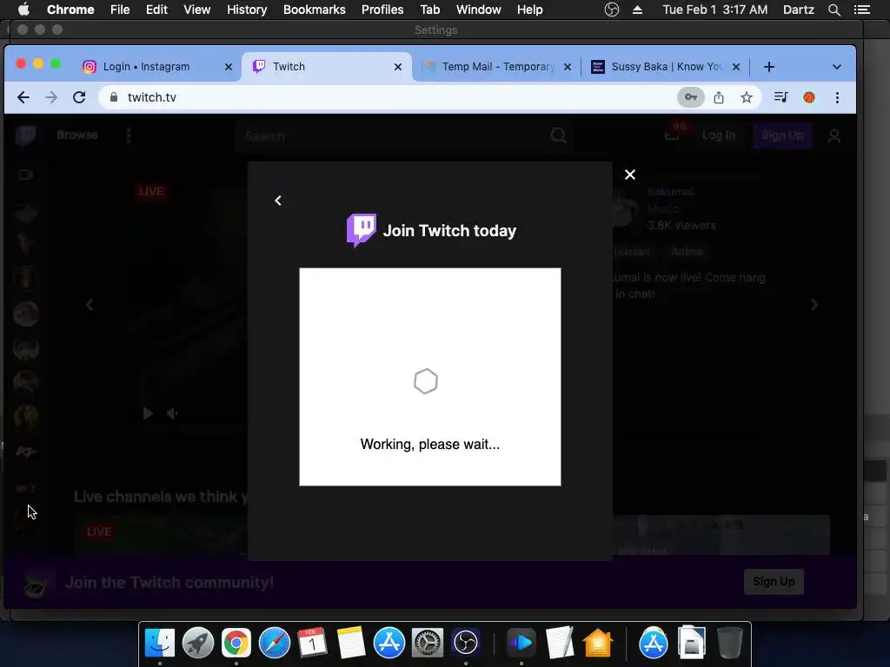This screenshot has height=667, width=890.
Task: Close the Join Twitch today dialog
Action: [629, 175]
